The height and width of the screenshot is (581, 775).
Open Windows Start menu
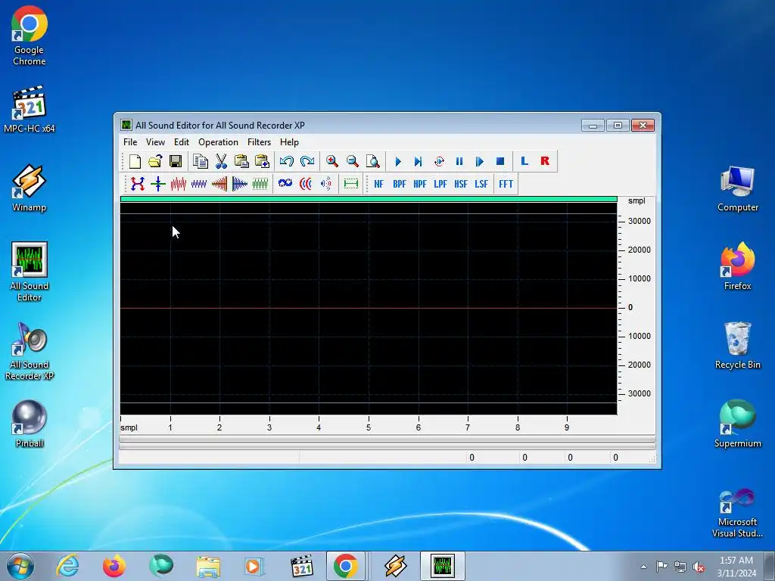[x=20, y=566]
